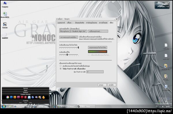Click the change device button beside Microphone

[98, 31]
